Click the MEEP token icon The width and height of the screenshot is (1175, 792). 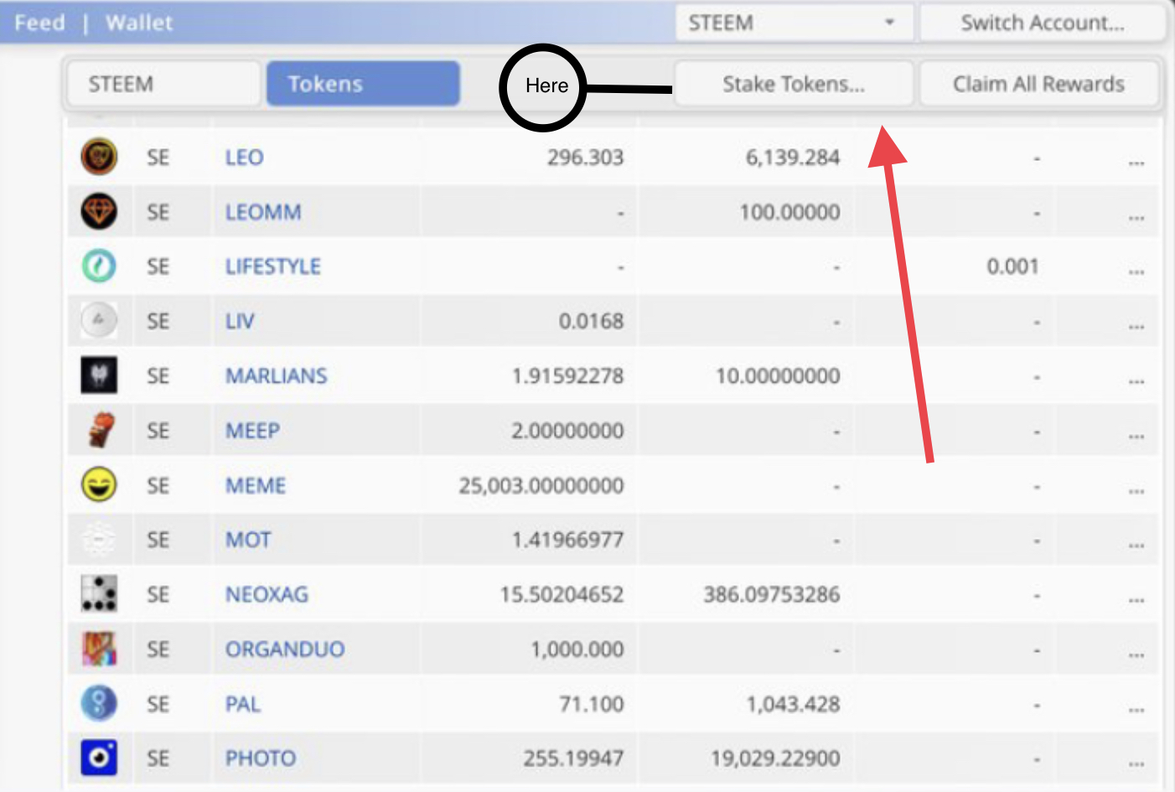coord(101,430)
